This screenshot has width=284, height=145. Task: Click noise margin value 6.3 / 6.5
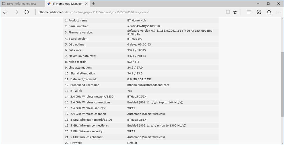pyautogui.click(x=133, y=62)
